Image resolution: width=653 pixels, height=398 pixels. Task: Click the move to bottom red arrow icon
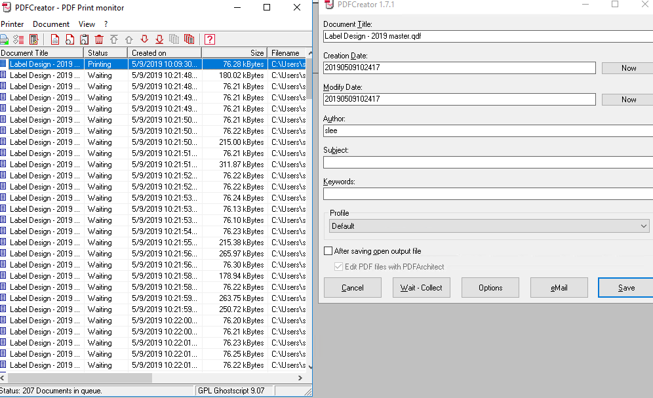point(159,39)
